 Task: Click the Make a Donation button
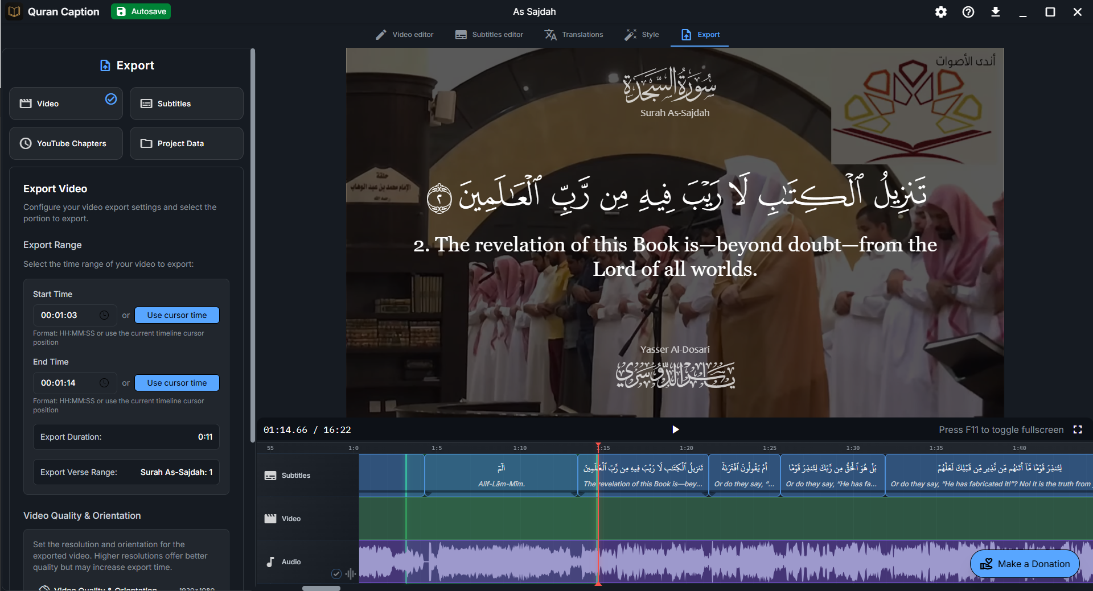coord(1025,564)
